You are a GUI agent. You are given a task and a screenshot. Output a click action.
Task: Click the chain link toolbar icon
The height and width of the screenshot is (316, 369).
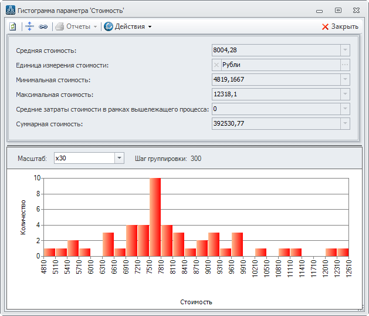point(43,26)
